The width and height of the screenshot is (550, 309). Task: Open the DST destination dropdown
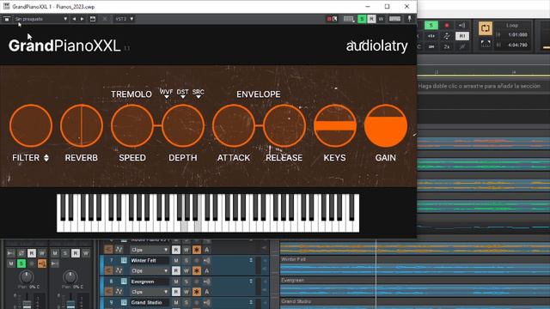[182, 94]
